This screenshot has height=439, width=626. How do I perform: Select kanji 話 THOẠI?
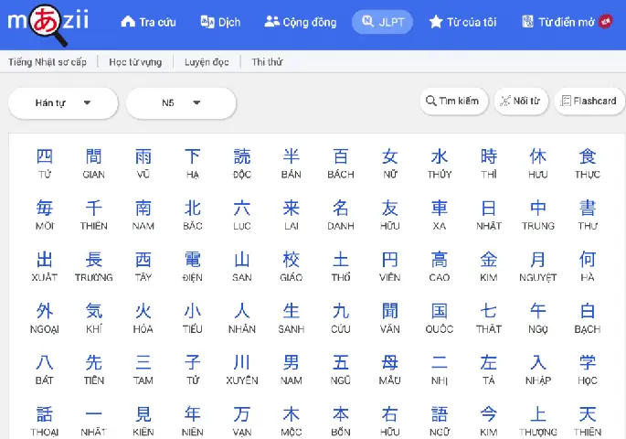(x=44, y=421)
